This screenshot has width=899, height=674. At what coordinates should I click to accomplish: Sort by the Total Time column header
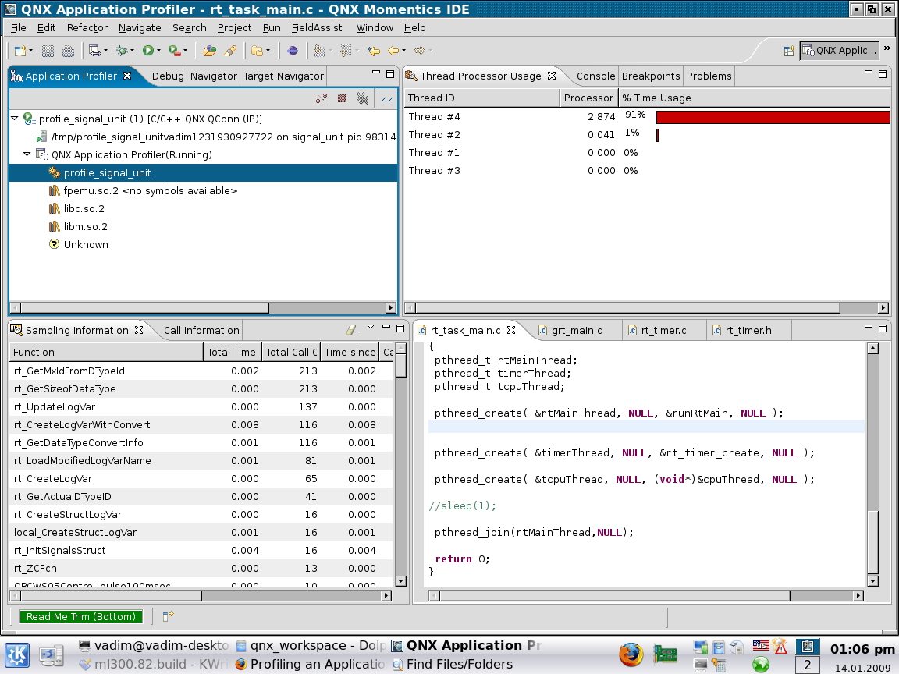231,352
